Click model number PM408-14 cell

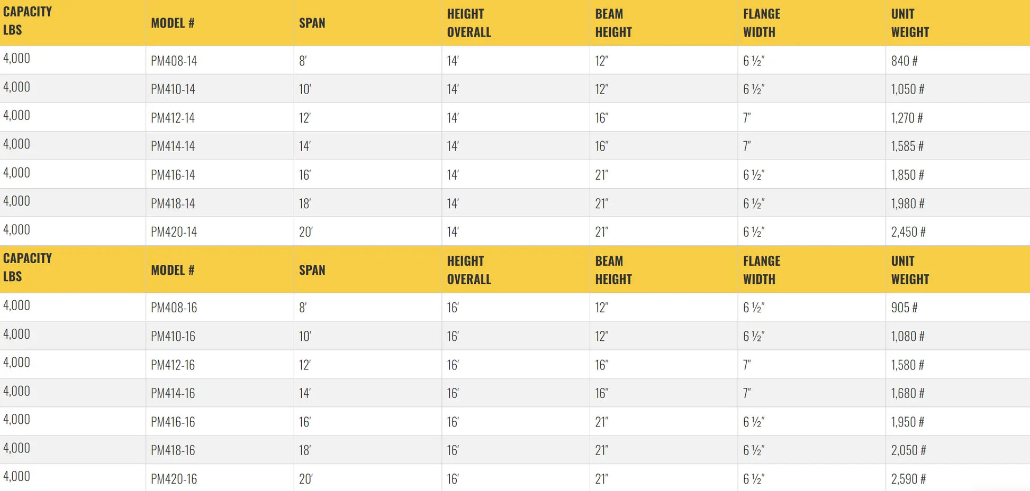point(174,61)
